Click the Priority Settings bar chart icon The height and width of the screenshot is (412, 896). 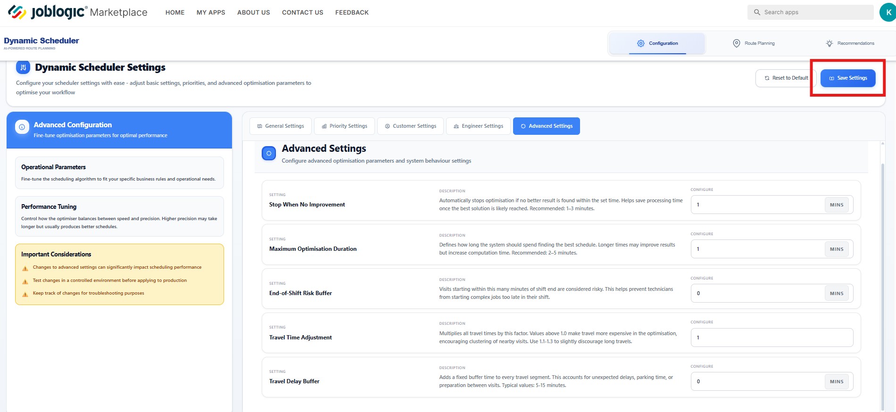324,126
